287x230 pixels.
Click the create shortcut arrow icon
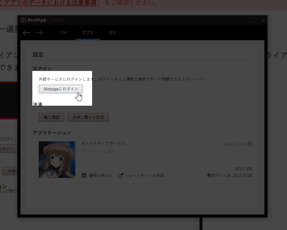(121, 175)
